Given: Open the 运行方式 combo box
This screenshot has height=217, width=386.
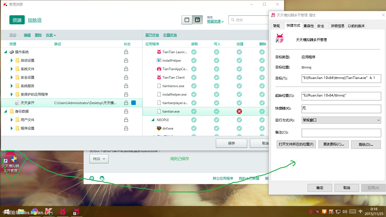Looking at the screenshot, I should pos(341,120).
